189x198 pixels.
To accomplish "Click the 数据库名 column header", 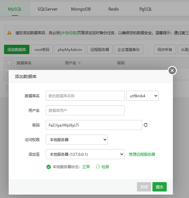I will 24,63.
